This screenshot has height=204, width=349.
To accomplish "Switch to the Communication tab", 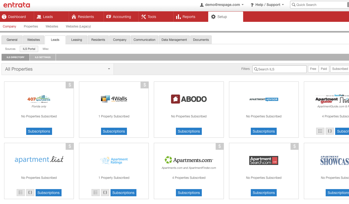I will point(144,40).
